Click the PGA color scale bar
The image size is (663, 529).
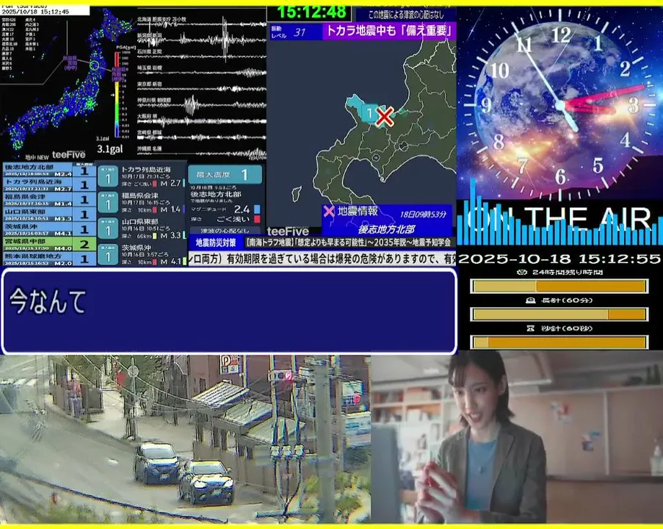(117, 94)
